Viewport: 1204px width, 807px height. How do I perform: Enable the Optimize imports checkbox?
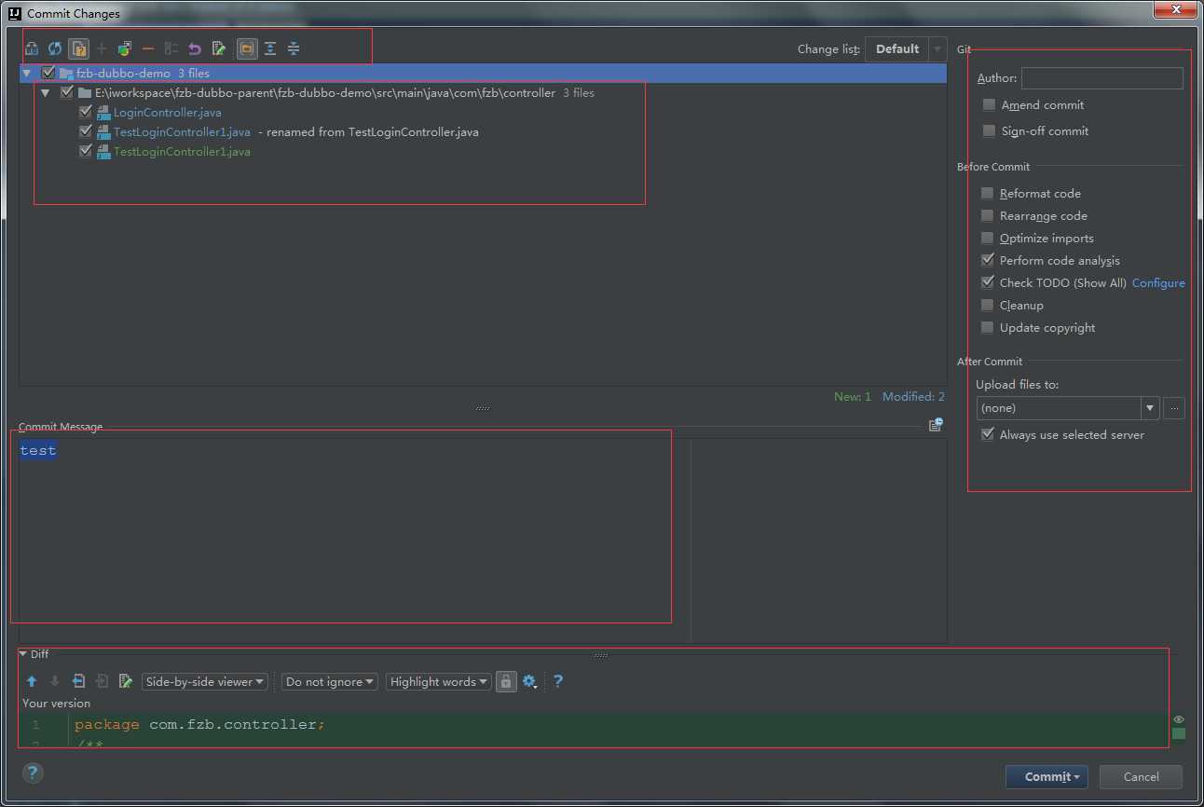point(987,238)
